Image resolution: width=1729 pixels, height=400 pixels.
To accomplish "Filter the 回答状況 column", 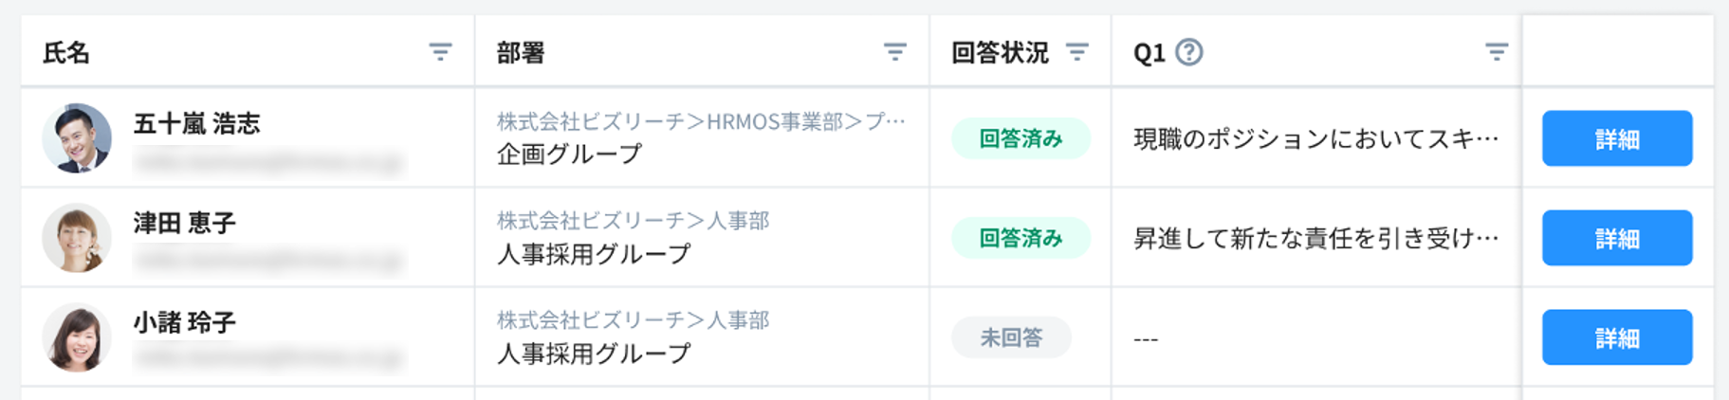I will pyautogui.click(x=1076, y=52).
